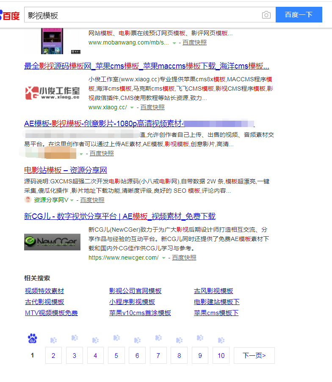The width and height of the screenshot is (332, 382).
Task: Go to results page 7
Action: (x=158, y=355)
